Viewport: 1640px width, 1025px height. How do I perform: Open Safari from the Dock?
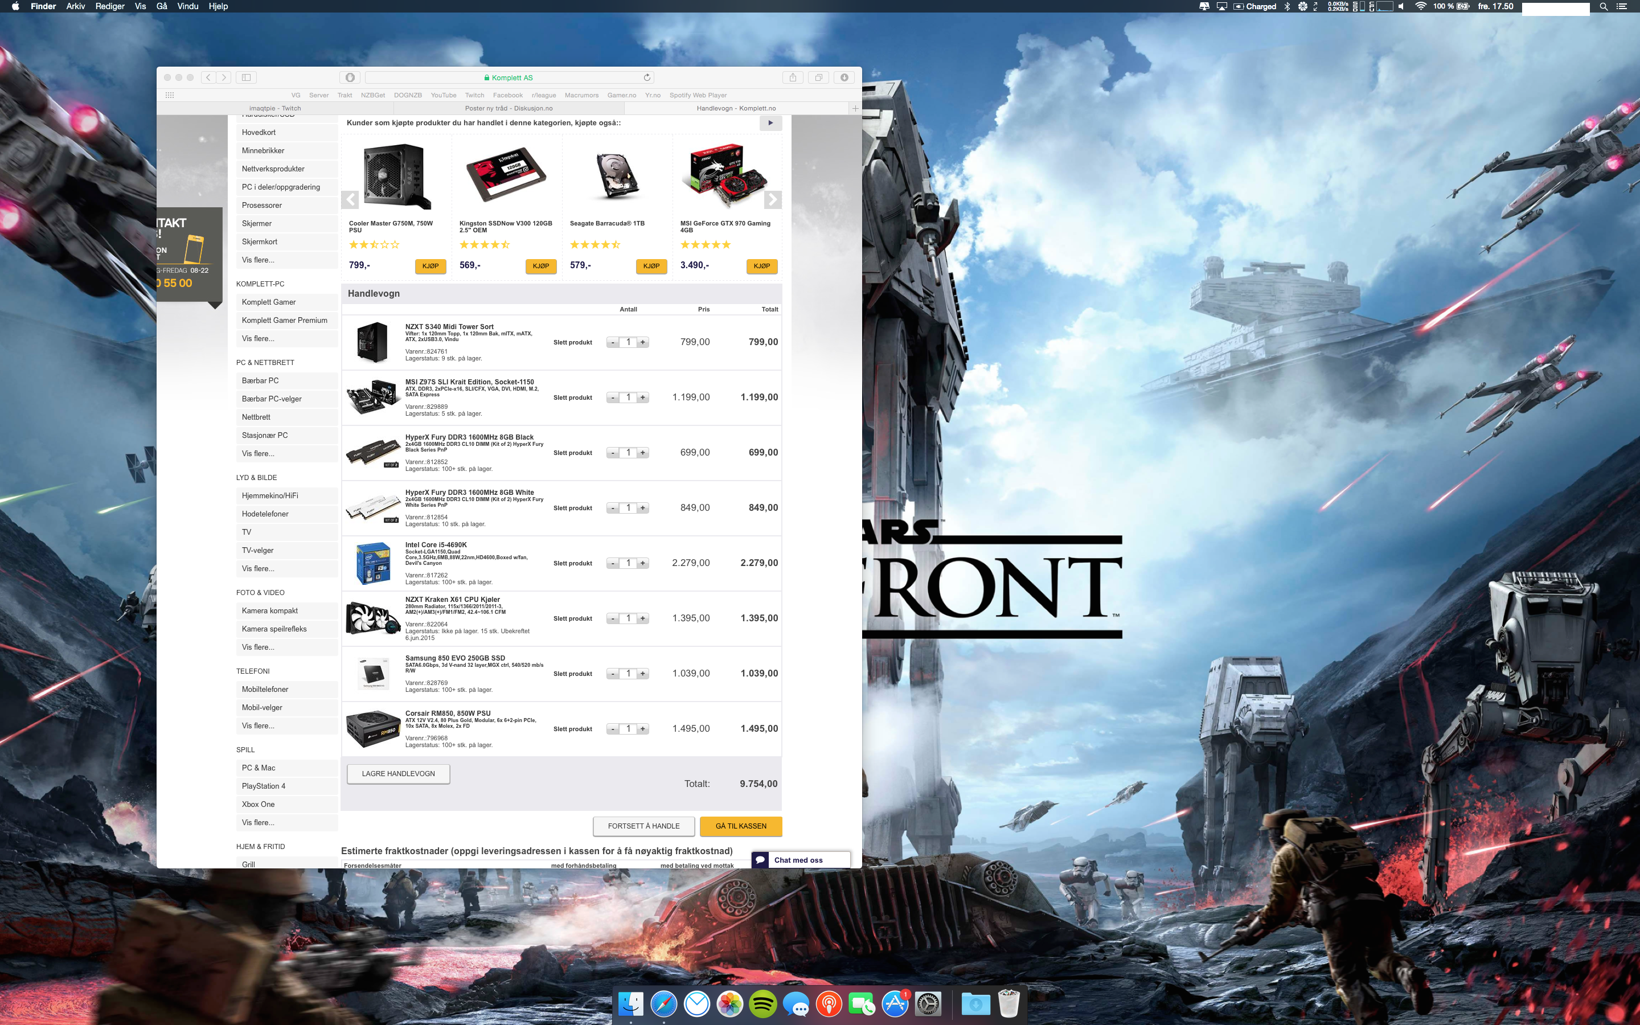pos(663,1004)
